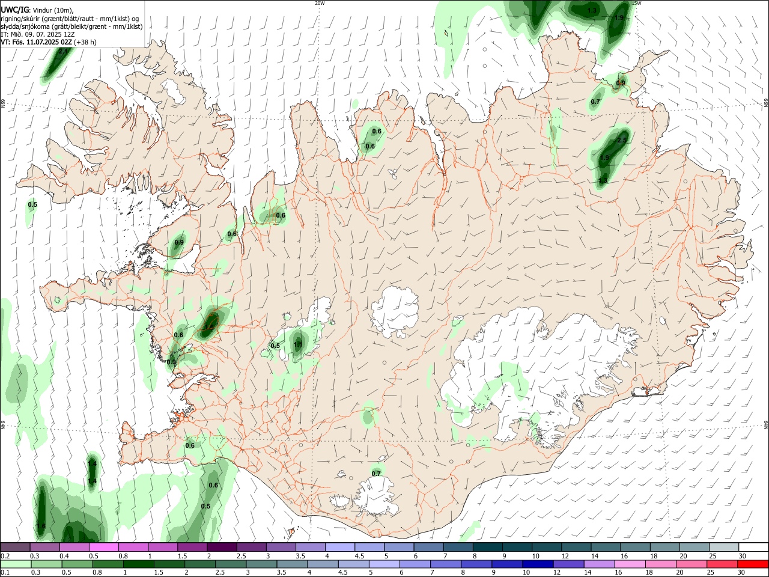The image size is (769, 577).
Task: Select the 'IT: Mið. 09. 07. 2025 12Z' line
Action: coord(37,34)
